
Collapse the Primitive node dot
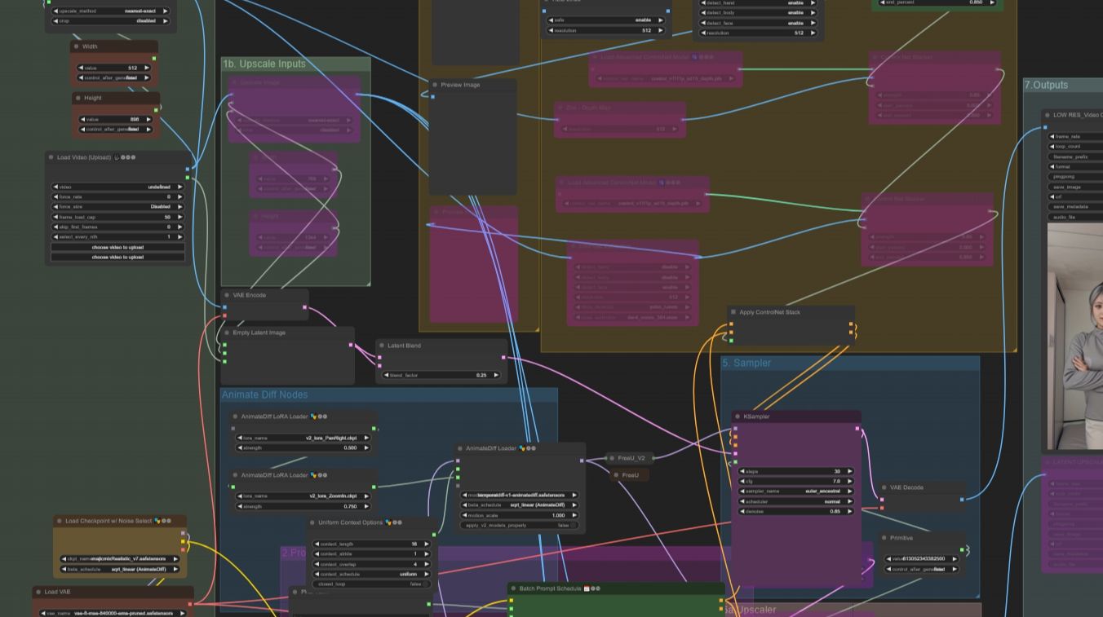click(884, 538)
